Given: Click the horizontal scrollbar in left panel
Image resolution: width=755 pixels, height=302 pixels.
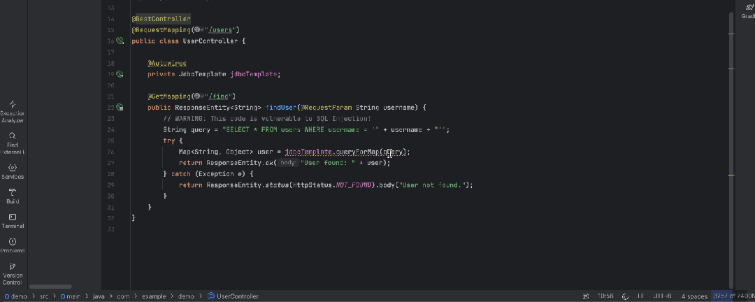Looking at the screenshot, I should coord(50,287).
